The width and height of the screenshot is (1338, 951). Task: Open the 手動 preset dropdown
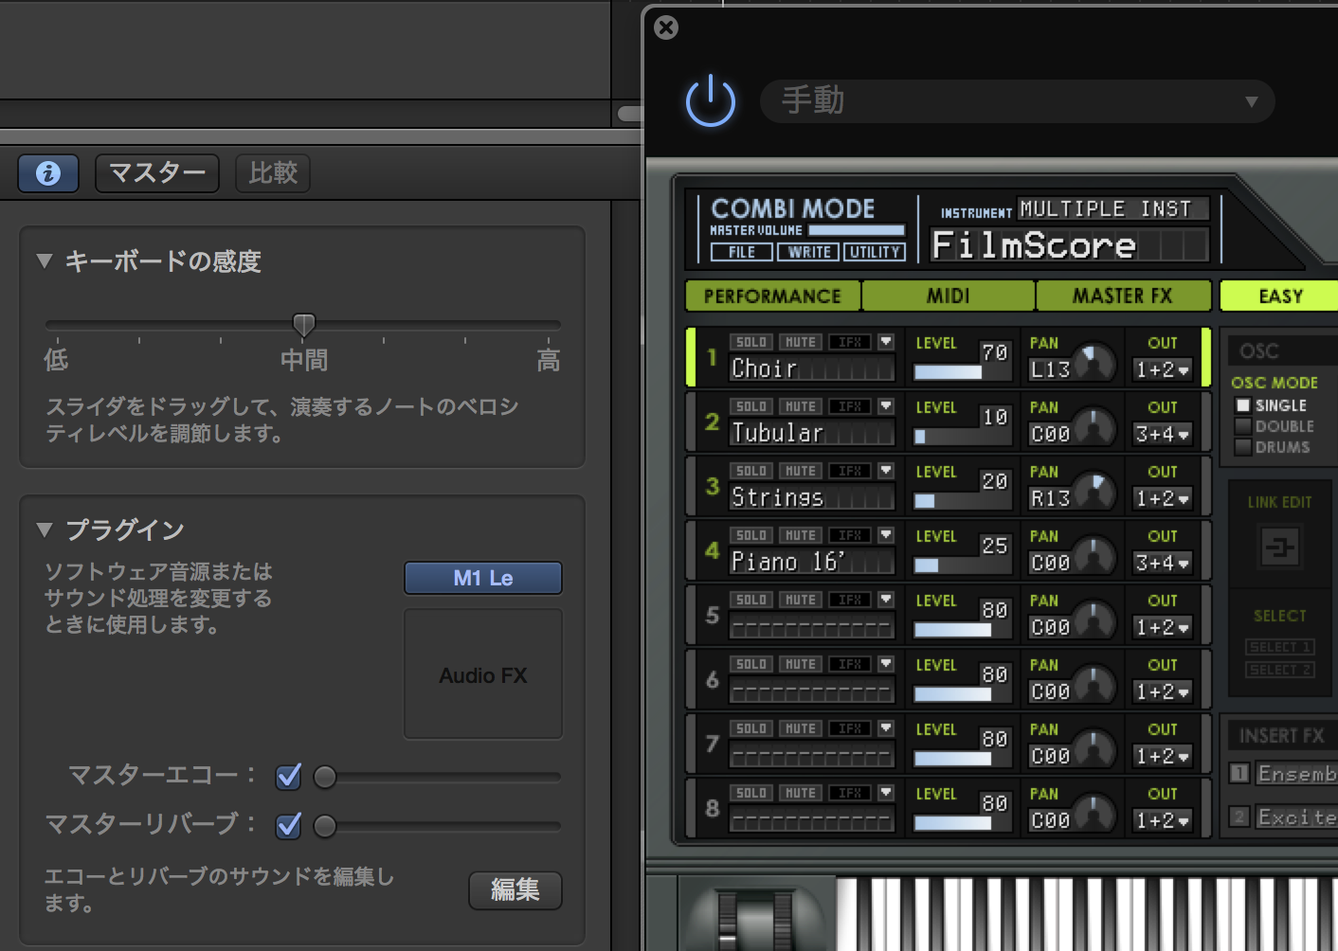1017,101
